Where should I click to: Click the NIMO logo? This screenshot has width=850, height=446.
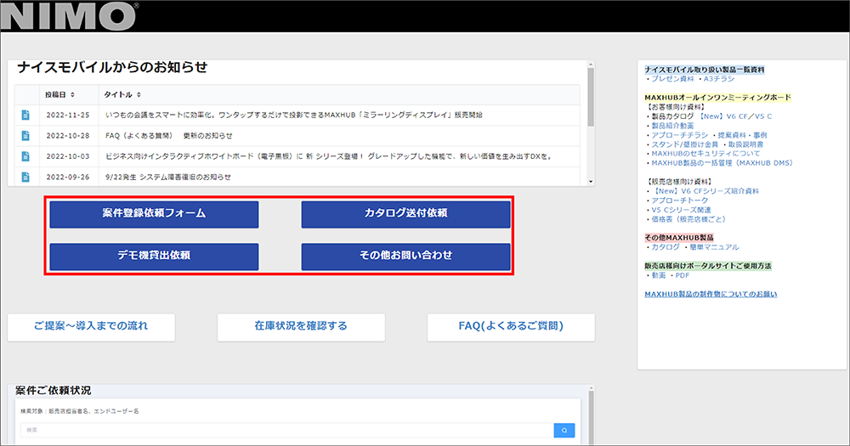(x=70, y=16)
